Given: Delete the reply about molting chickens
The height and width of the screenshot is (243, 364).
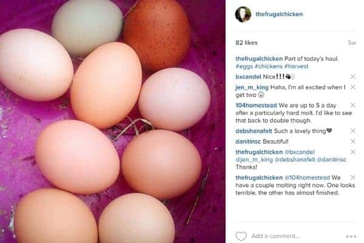Looking at the screenshot, I should [x=353, y=177].
